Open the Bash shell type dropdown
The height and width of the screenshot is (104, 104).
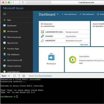6,76
